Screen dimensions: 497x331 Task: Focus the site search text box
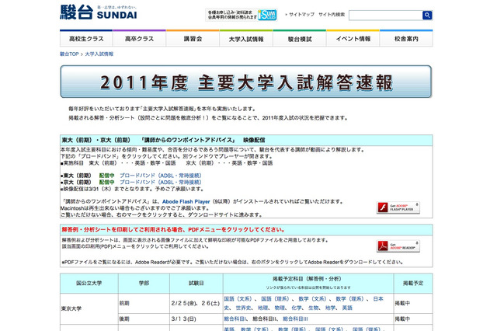pos(385,16)
